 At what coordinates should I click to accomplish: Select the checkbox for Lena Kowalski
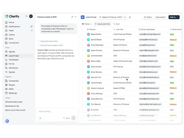82,56
